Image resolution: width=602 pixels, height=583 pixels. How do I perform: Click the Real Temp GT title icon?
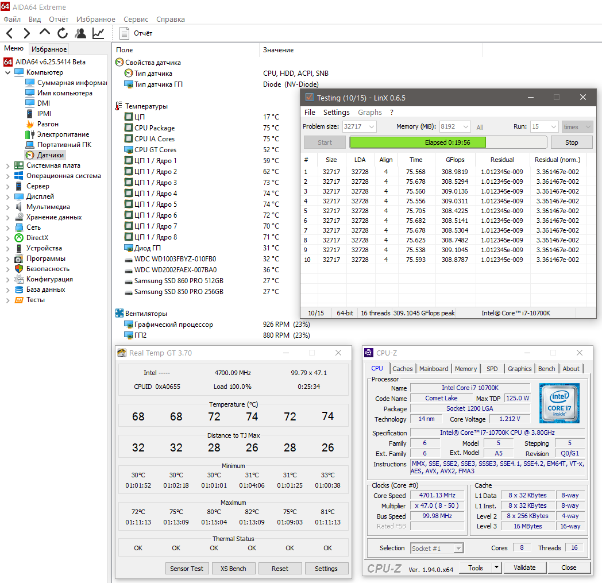[x=122, y=353]
